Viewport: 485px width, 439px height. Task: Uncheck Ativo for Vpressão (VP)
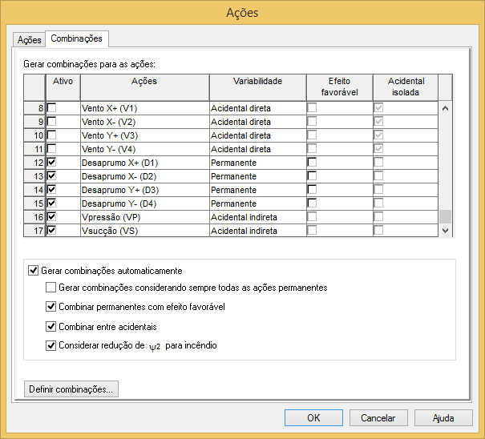click(x=51, y=217)
